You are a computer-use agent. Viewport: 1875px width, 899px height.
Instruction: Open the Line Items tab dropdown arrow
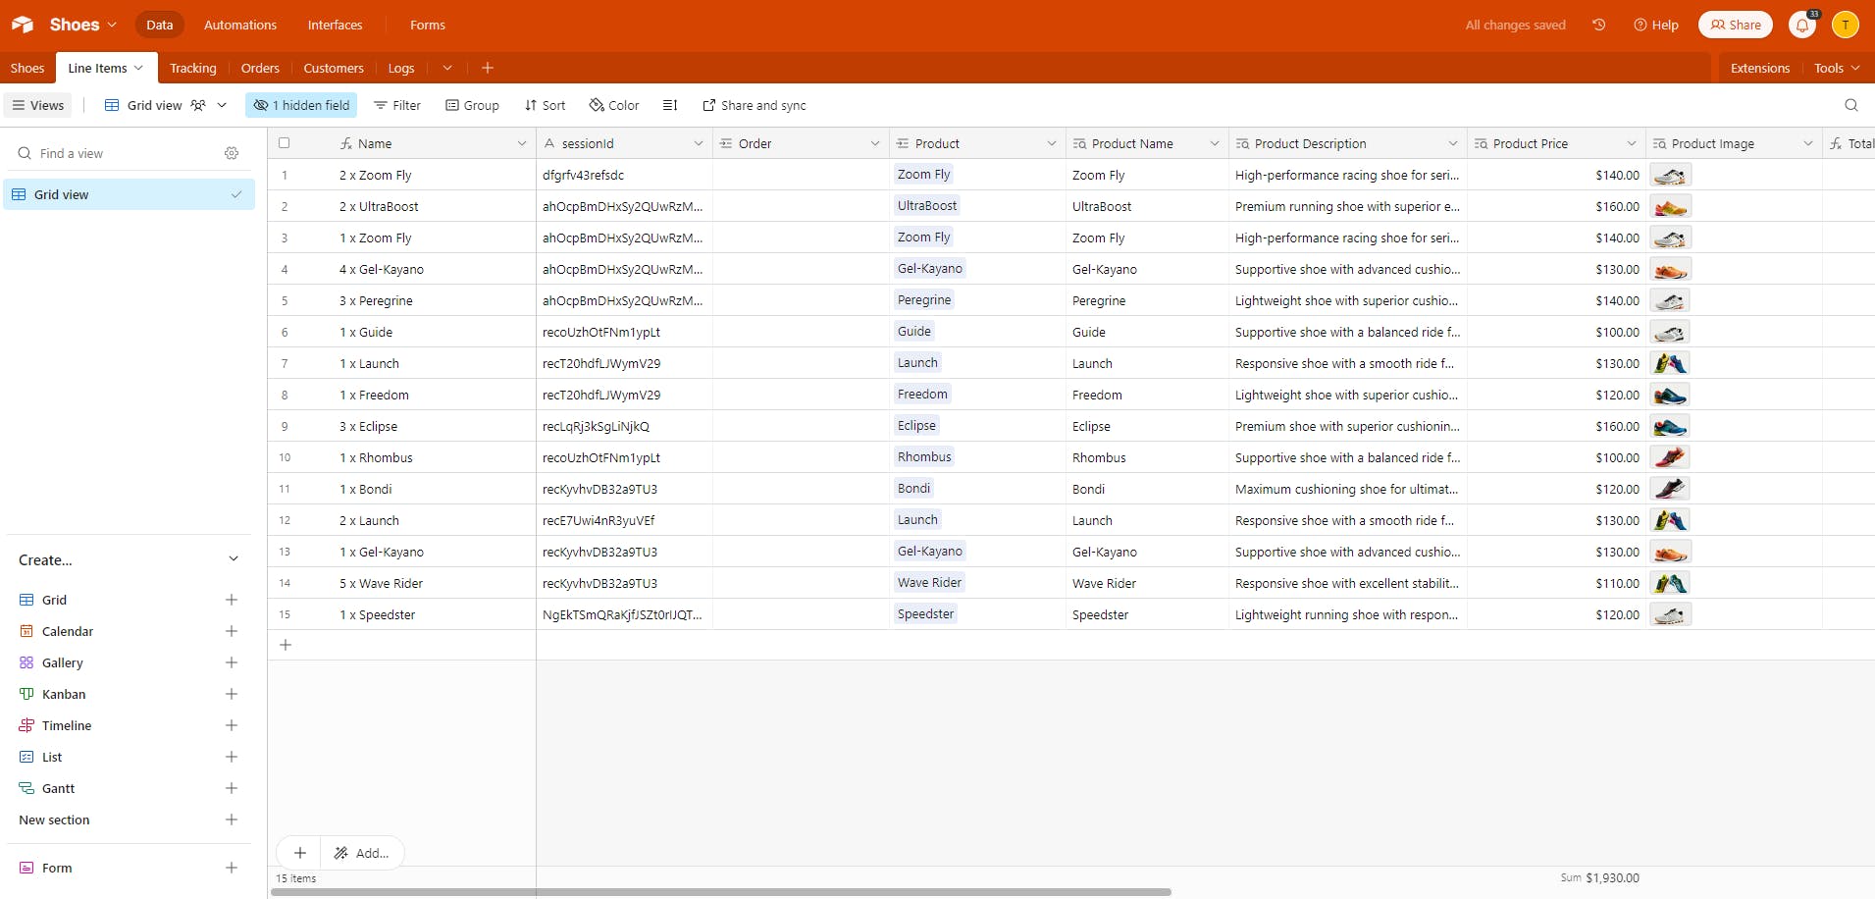(x=138, y=68)
